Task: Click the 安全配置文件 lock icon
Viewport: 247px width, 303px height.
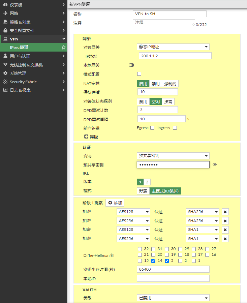Action: coord(5,30)
